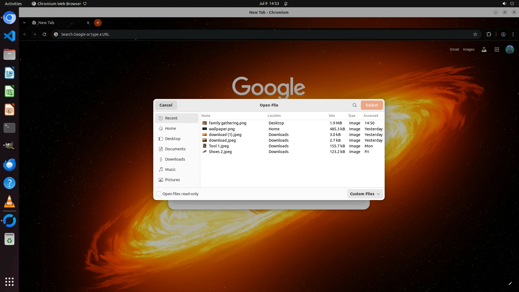The height and width of the screenshot is (292, 519).
Task: Enable Open files read-only checkbox
Action: 159,194
